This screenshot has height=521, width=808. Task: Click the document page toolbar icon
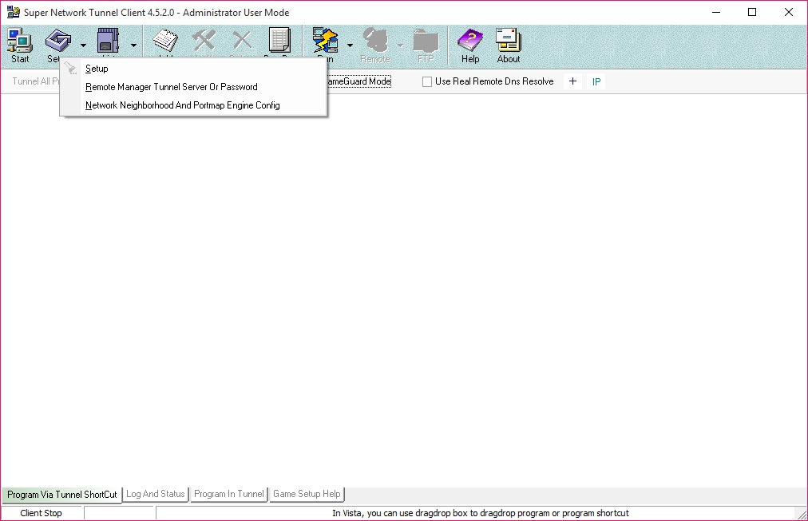279,40
